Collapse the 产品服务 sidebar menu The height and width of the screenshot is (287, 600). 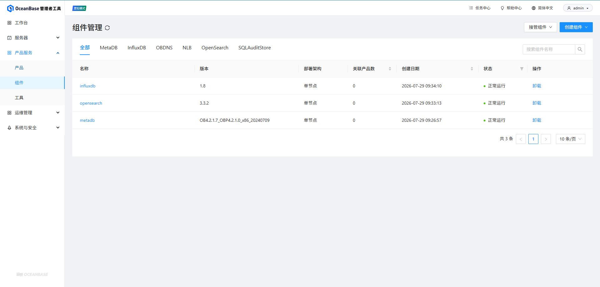point(32,53)
